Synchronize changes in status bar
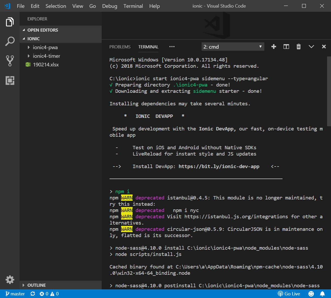 pos(33,294)
